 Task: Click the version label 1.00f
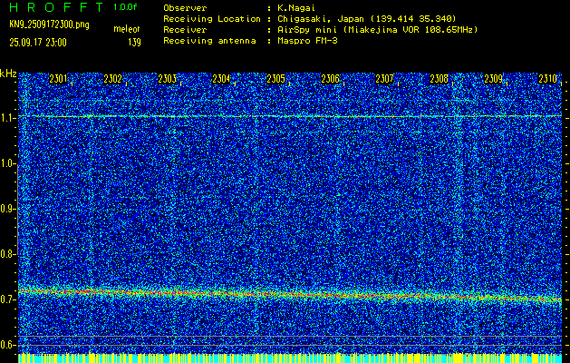click(125, 7)
